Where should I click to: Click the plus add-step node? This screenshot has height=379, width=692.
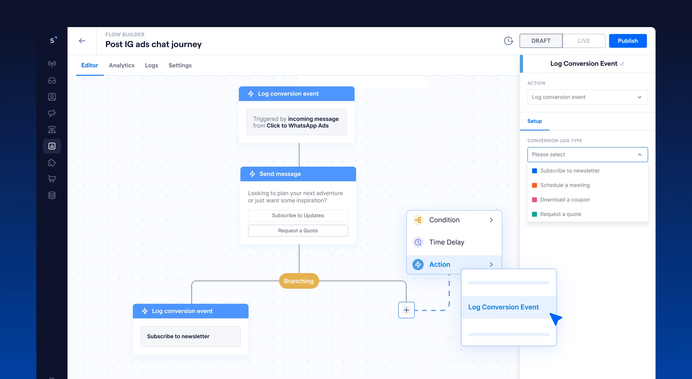(406, 310)
